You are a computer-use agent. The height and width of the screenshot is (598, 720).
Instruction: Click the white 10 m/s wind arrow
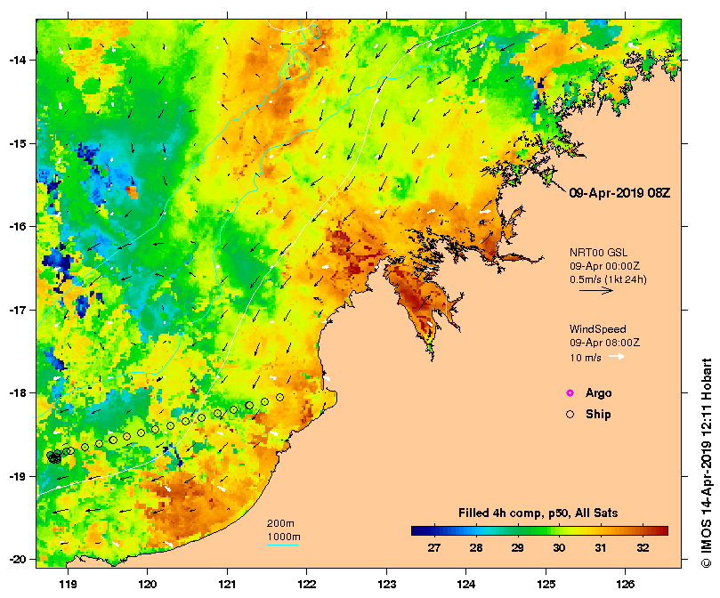[617, 357]
